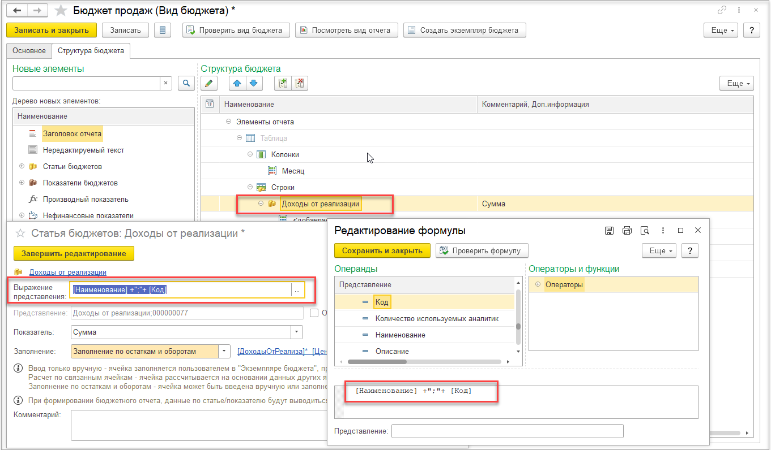
Task: Click the Комментарий text field
Action: tap(198, 425)
